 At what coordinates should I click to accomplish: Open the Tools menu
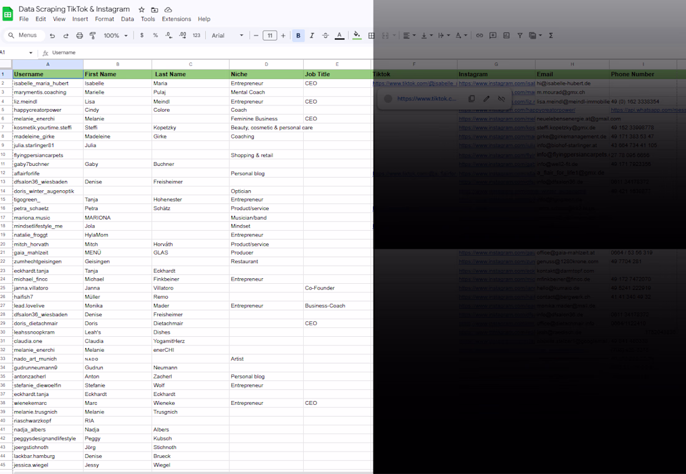pos(148,19)
